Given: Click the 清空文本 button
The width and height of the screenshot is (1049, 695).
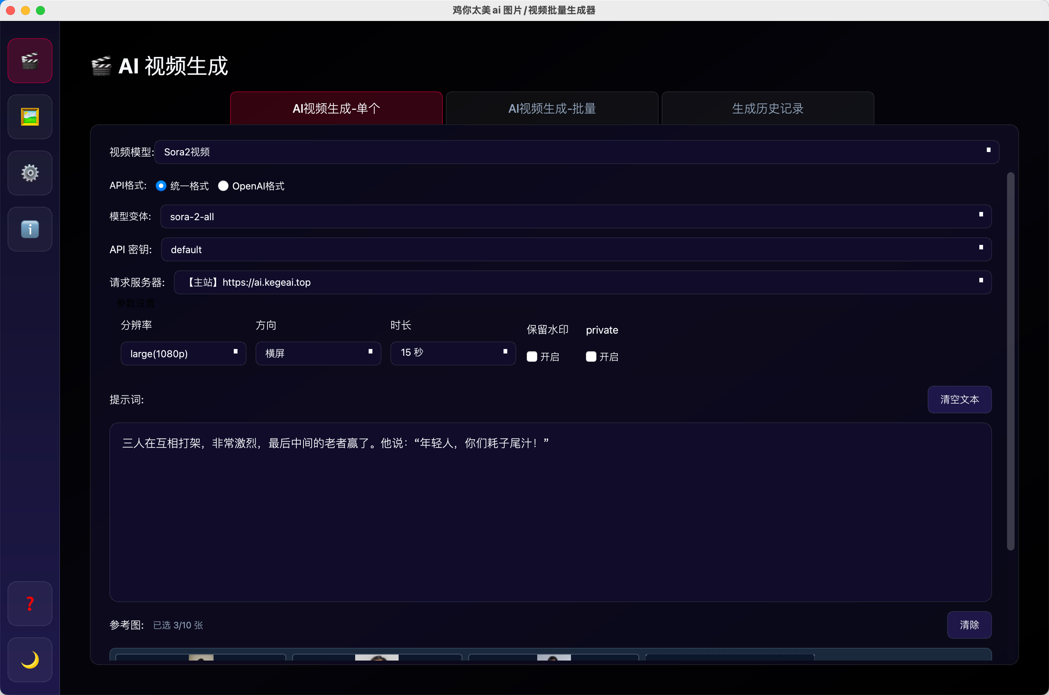Looking at the screenshot, I should (x=959, y=399).
